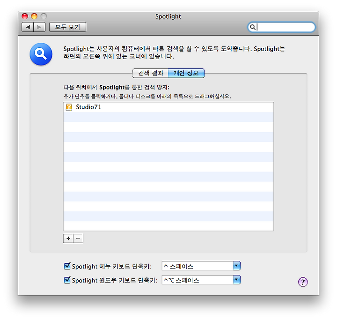The image size is (337, 320).
Task: Switch to the 검색 결과 tab
Action: pos(151,73)
